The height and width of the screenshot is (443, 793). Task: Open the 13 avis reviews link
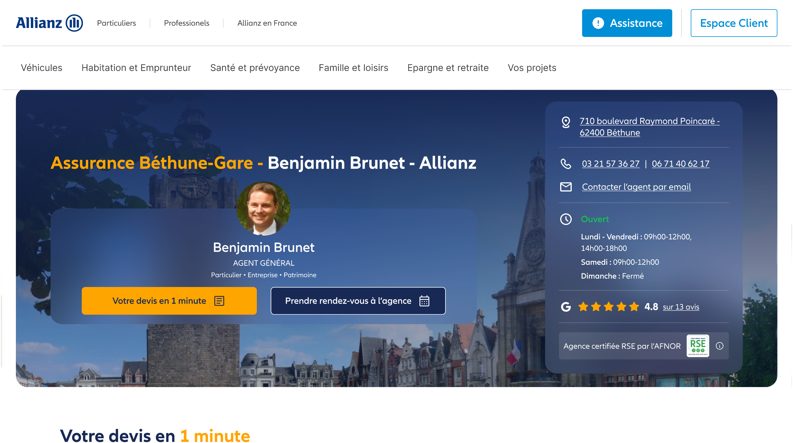(x=681, y=307)
